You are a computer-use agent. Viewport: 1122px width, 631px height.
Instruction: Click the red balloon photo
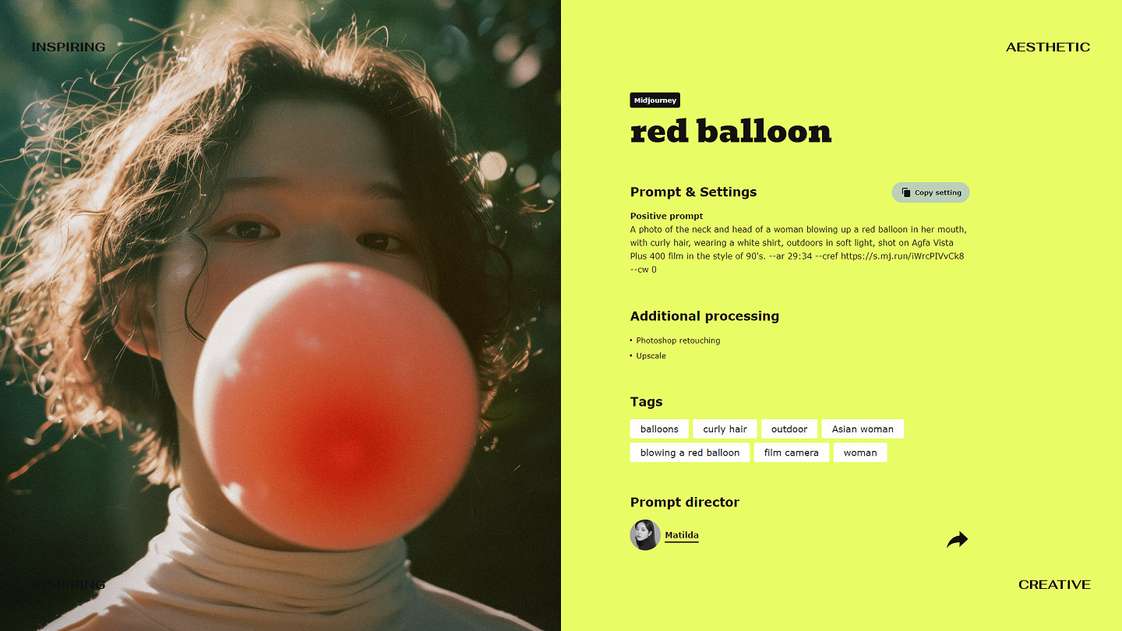[x=280, y=315]
